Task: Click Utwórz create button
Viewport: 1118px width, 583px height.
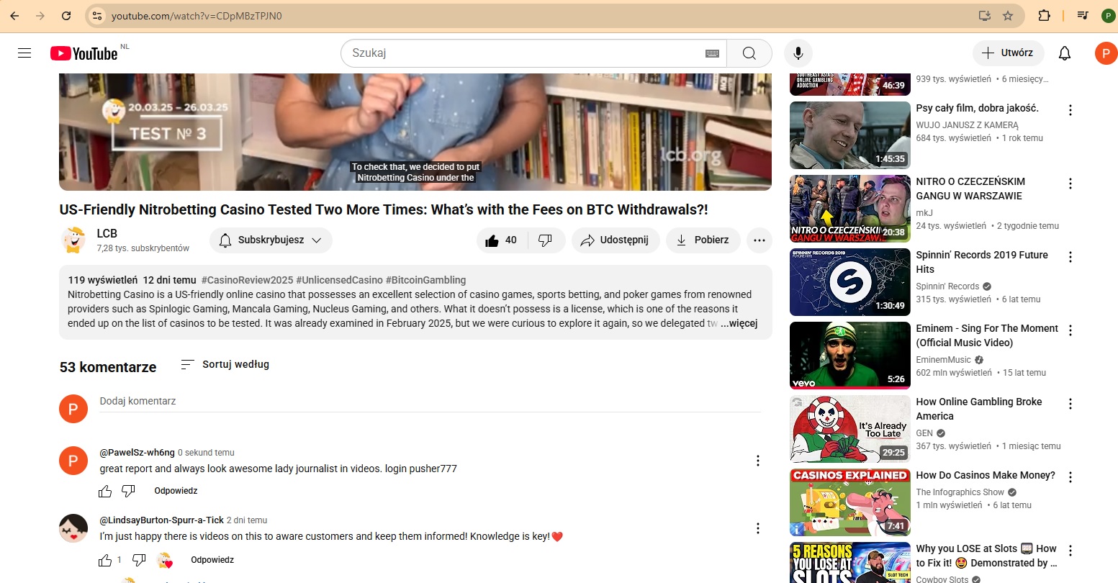Action: pyautogui.click(x=1008, y=53)
